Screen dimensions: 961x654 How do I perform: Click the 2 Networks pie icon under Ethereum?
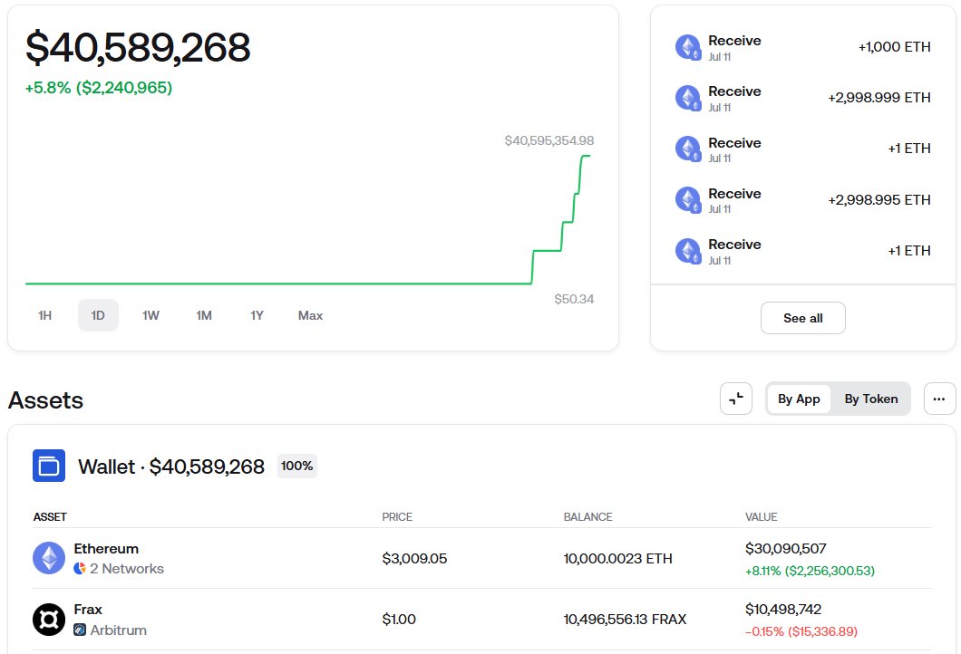point(80,568)
